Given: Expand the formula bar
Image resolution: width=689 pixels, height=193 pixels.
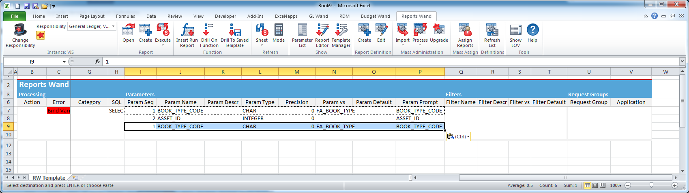Looking at the screenshot, I should pos(682,62).
